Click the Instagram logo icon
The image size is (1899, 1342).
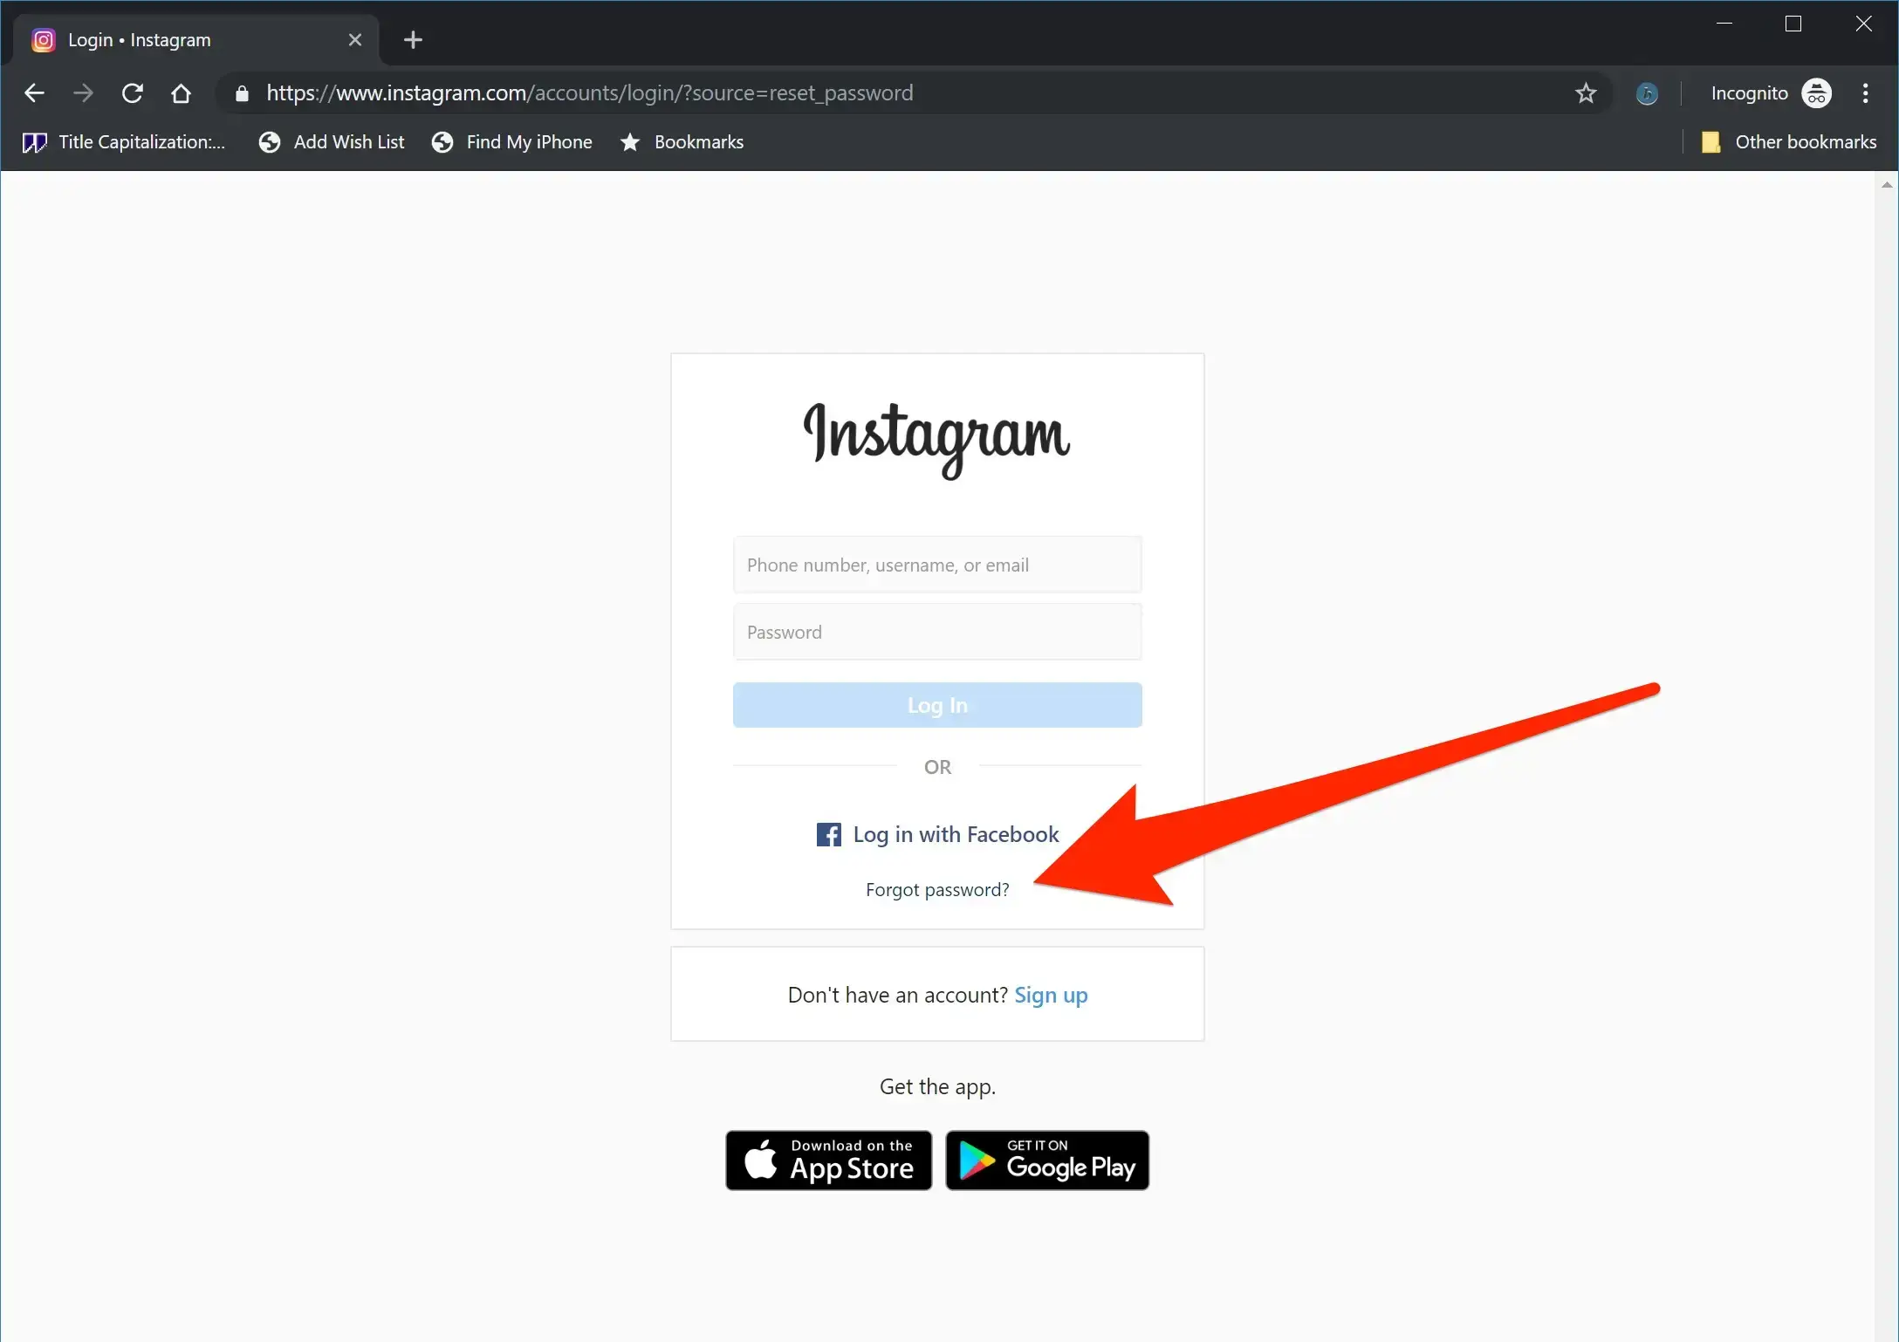click(x=44, y=39)
